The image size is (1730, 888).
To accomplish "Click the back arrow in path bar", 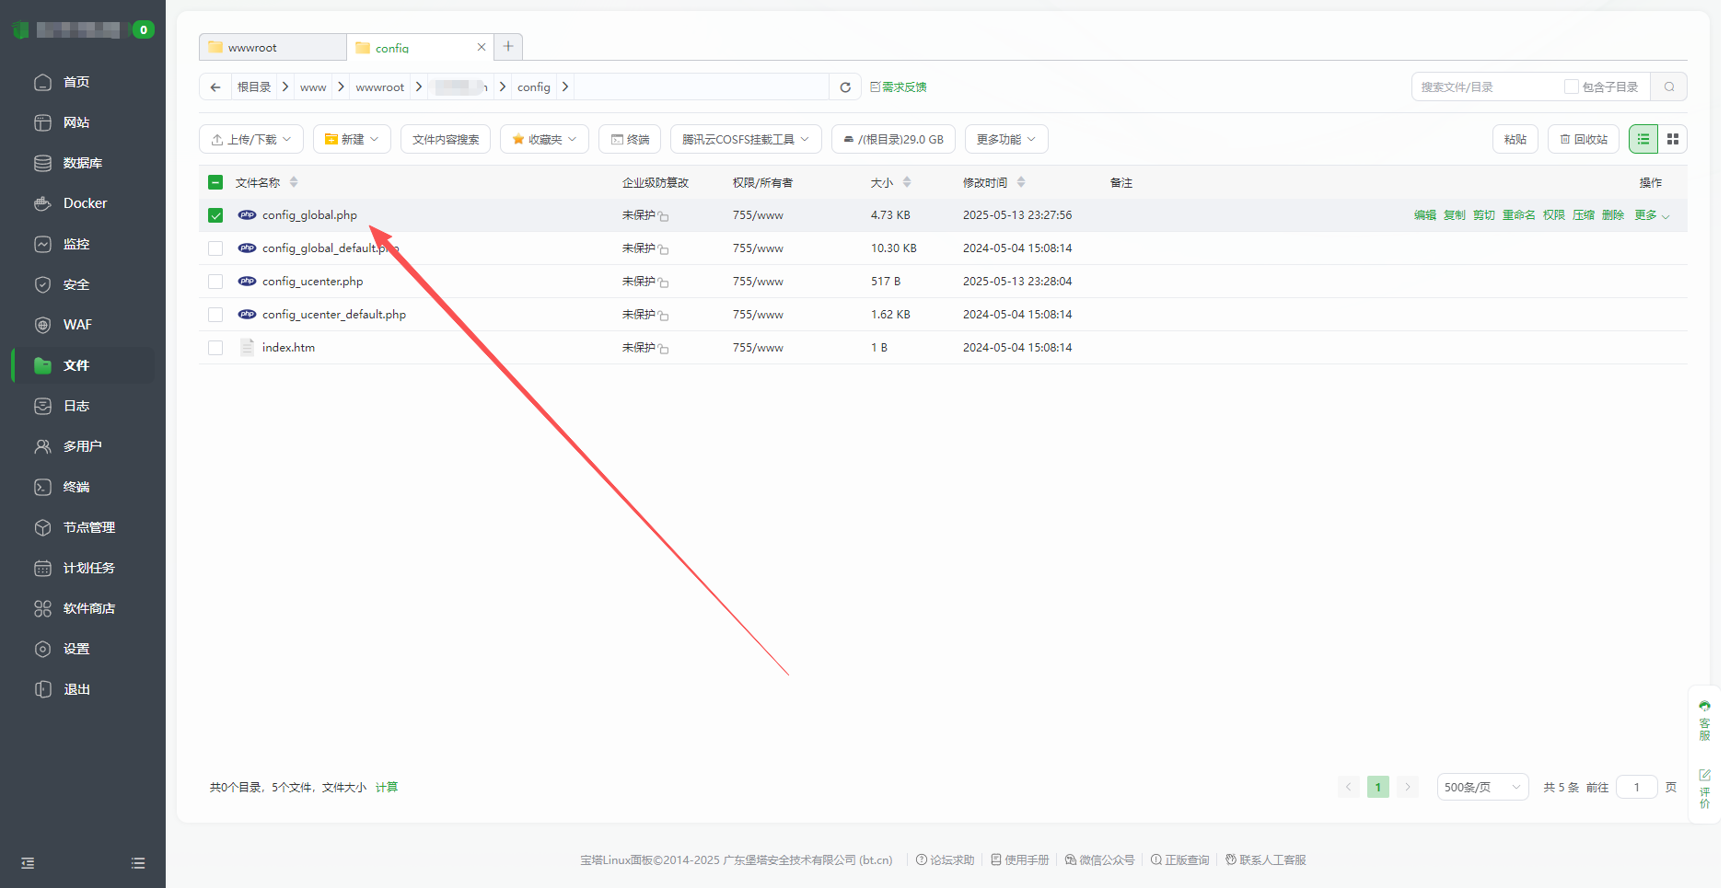I will [x=215, y=87].
